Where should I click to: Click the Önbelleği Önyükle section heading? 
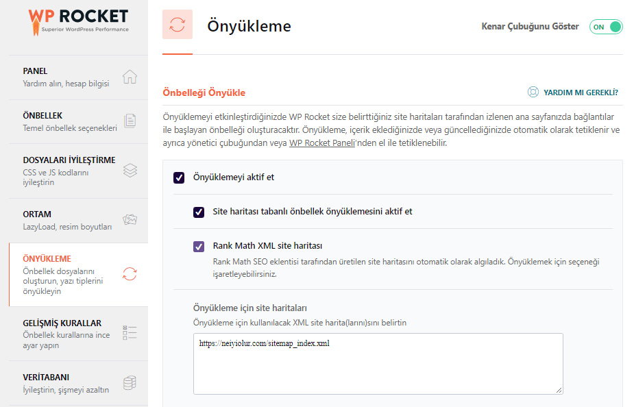pos(204,92)
